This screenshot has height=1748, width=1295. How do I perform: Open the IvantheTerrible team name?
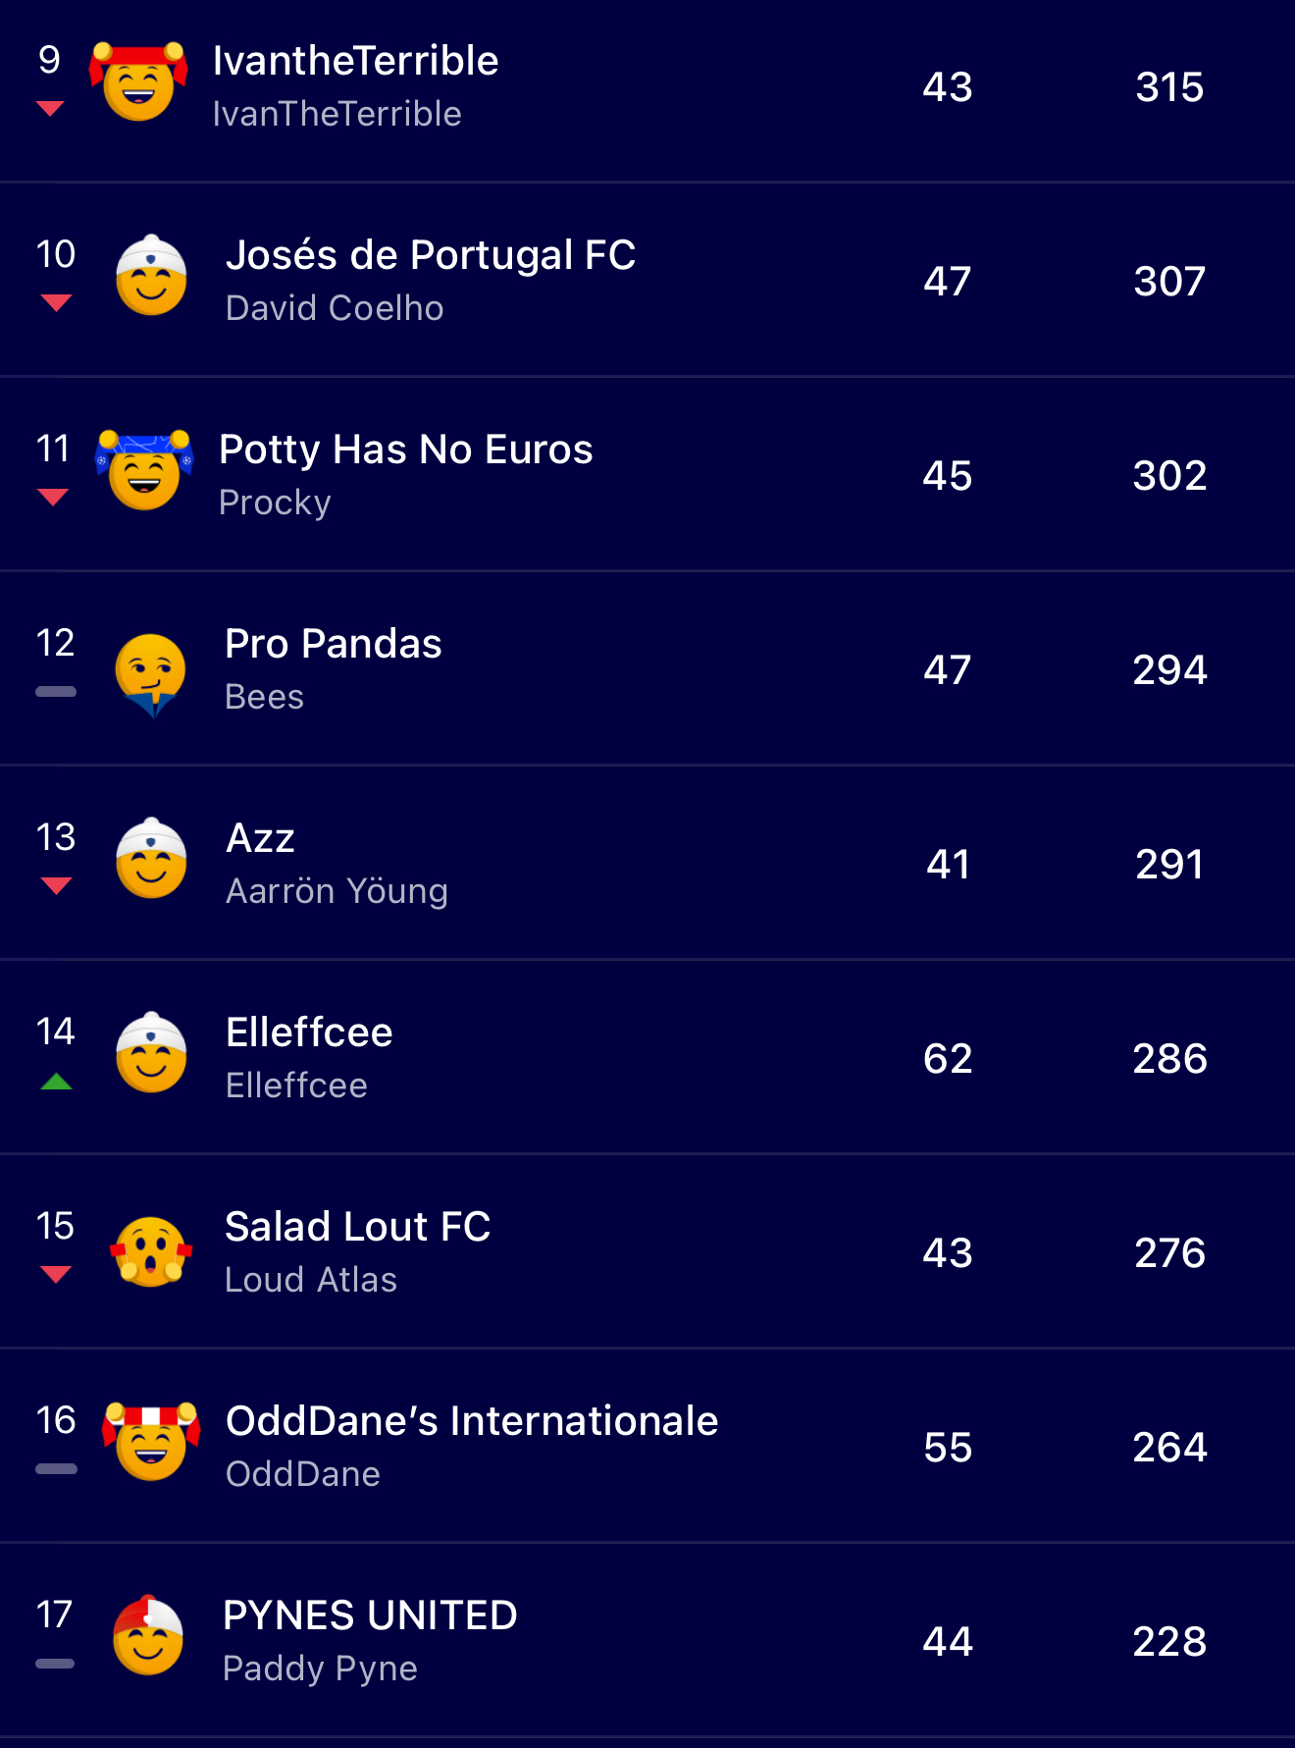[355, 61]
